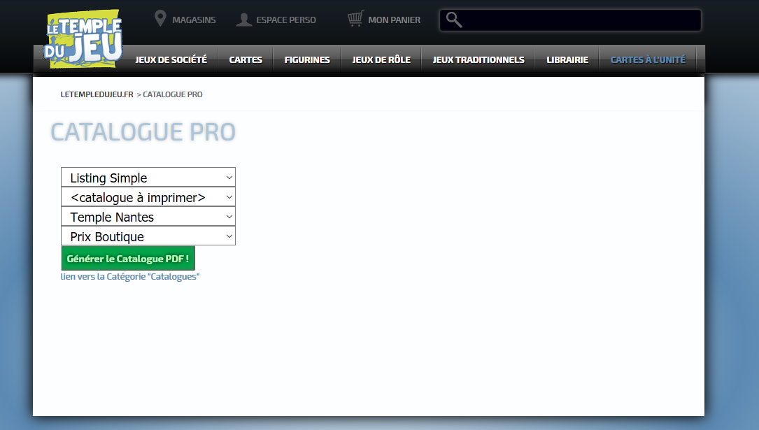Click the Le Temple du Jeu logo
The width and height of the screenshot is (759, 430).
83,39
